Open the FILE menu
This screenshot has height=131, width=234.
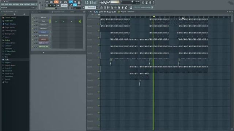(x=3, y=4)
